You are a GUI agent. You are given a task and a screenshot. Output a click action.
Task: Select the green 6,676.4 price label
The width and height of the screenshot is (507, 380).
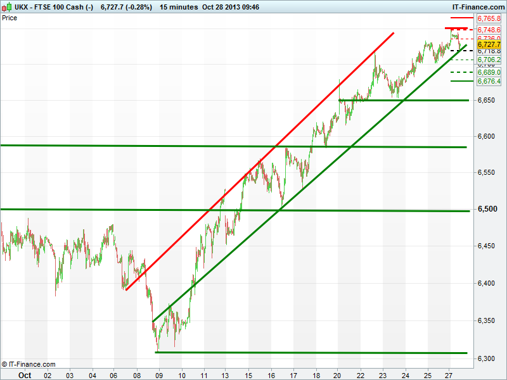tap(489, 81)
